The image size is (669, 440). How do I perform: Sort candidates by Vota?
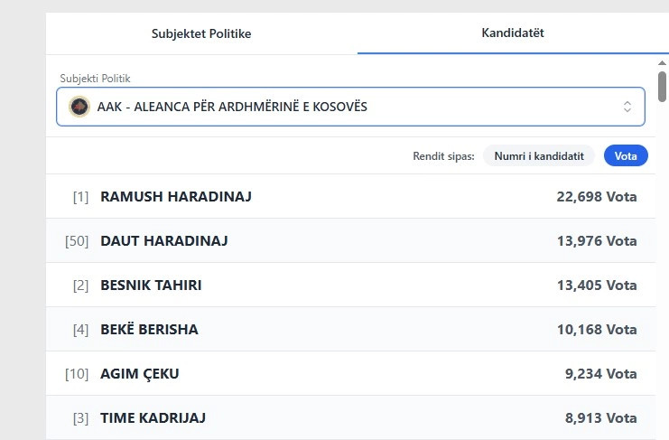(626, 155)
